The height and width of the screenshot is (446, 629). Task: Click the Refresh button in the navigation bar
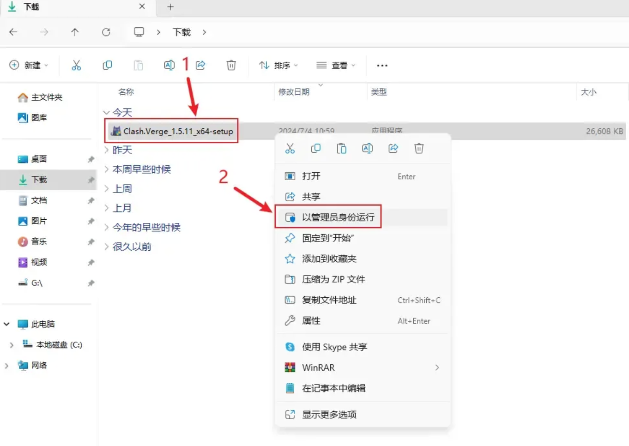[x=106, y=32]
